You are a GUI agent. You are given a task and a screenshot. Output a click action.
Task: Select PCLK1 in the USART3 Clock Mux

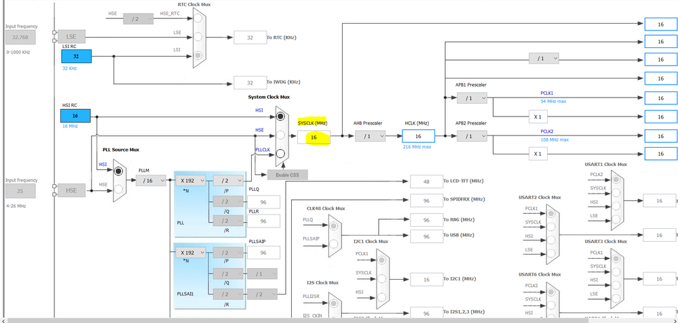click(616, 257)
